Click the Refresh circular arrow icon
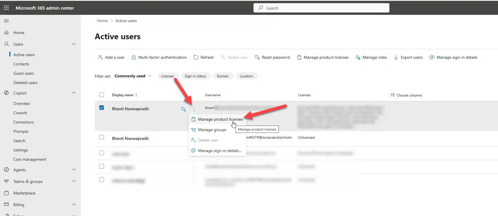 click(x=196, y=57)
